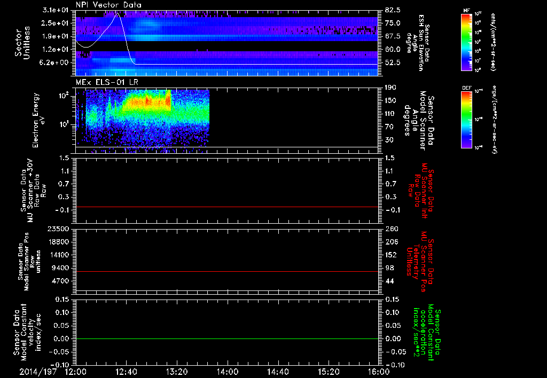Click the 14:00 time axis label
This screenshot has width=547, height=378.
(x=228, y=372)
